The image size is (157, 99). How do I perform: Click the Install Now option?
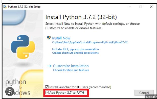(x=61, y=38)
